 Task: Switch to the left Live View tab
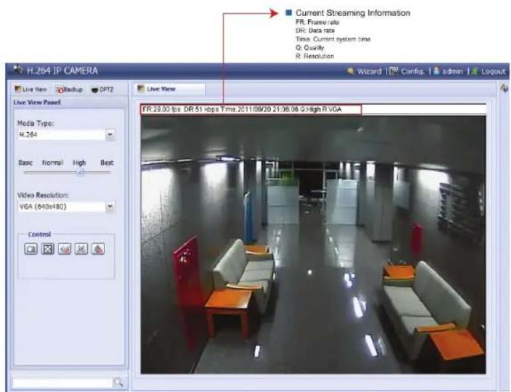(x=31, y=89)
